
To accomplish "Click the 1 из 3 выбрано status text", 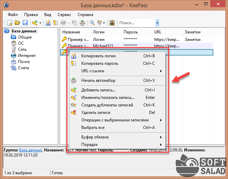I will pos(18,173).
